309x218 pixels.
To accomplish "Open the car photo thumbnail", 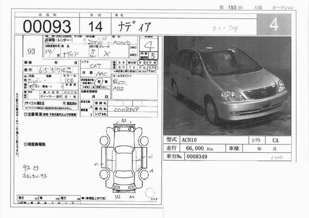I will tap(227, 85).
